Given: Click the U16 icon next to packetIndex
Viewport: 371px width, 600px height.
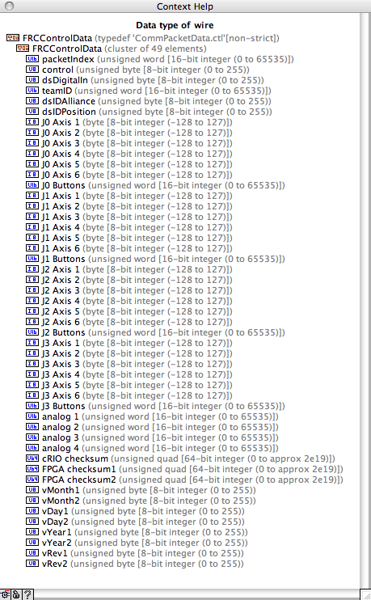Looking at the screenshot, I should (32, 59).
